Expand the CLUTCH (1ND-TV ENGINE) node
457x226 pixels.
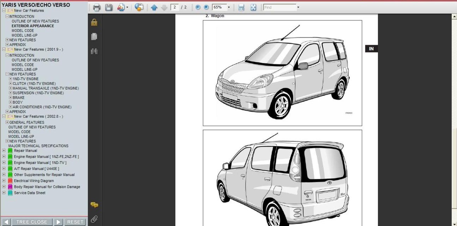(11, 84)
